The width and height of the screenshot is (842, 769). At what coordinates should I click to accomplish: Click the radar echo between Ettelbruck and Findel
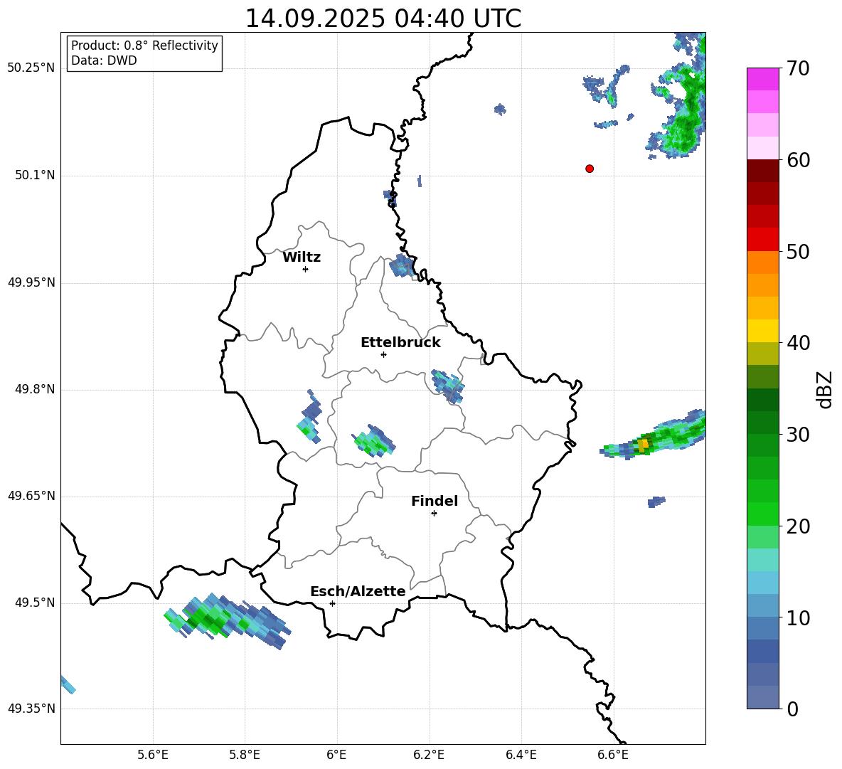click(374, 442)
